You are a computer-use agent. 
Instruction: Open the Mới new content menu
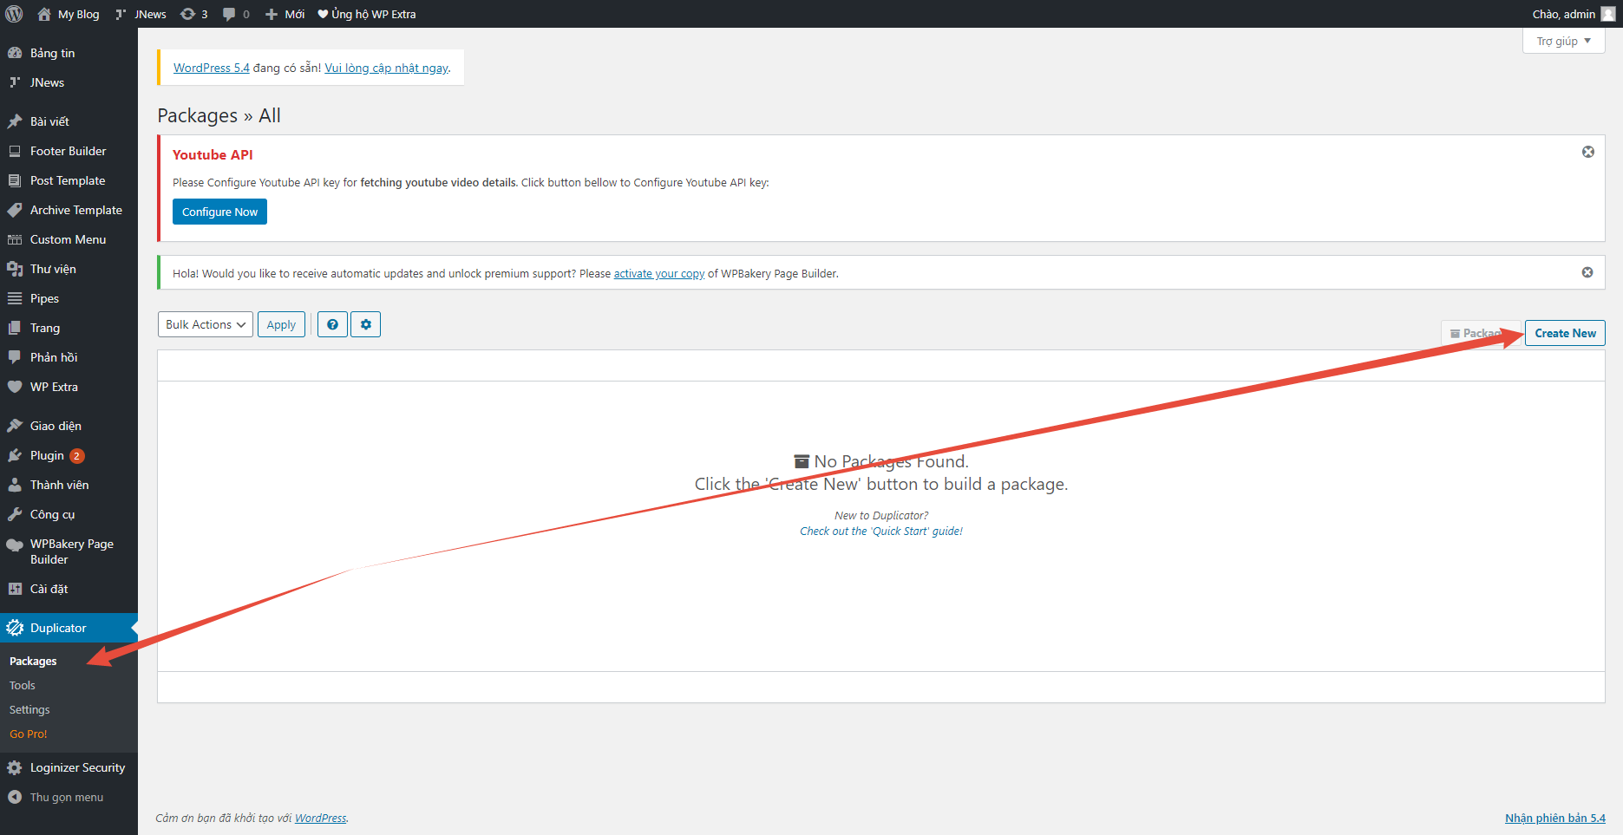coord(285,14)
